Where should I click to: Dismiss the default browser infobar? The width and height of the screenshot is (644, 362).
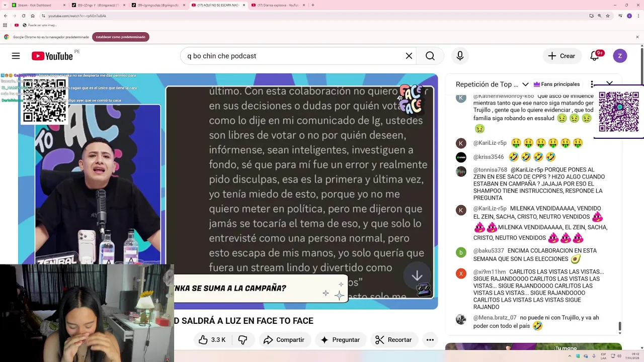click(637, 37)
